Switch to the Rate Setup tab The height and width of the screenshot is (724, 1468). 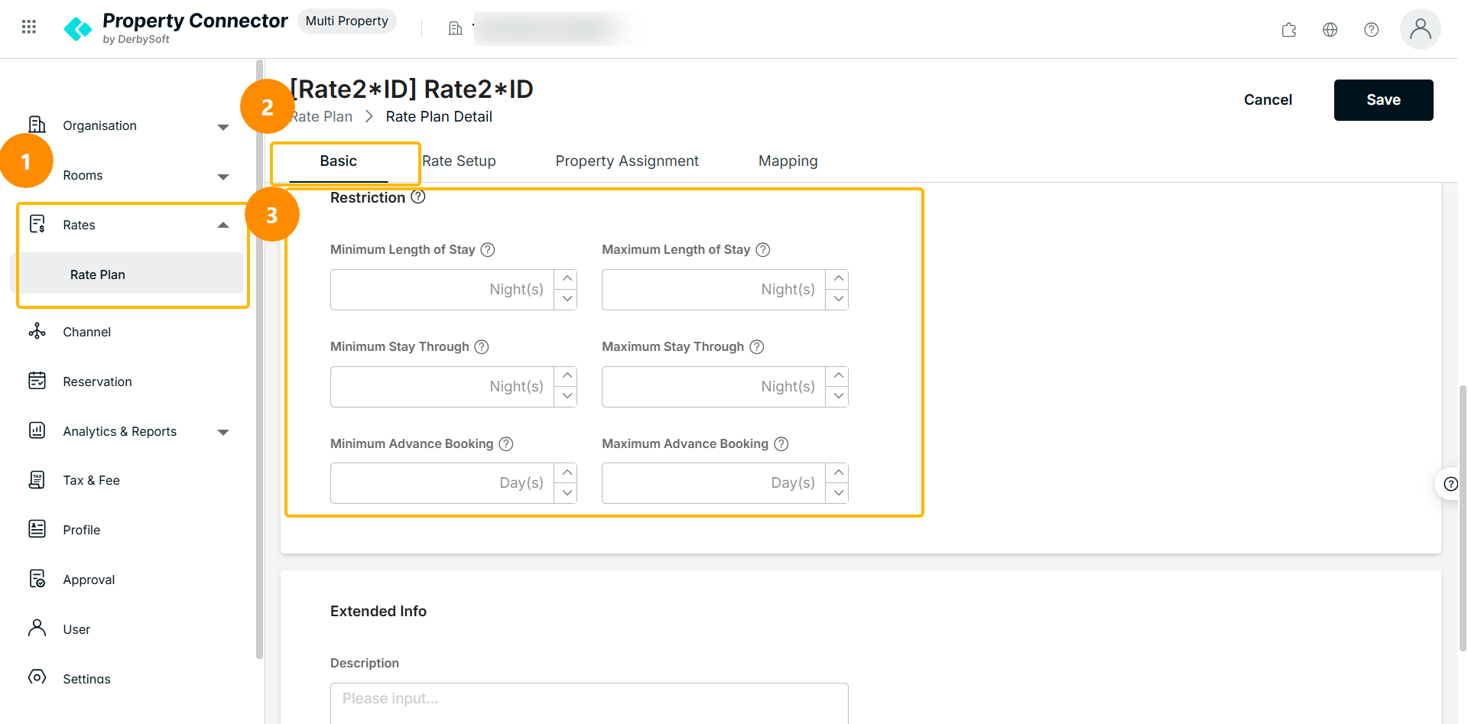pos(459,161)
